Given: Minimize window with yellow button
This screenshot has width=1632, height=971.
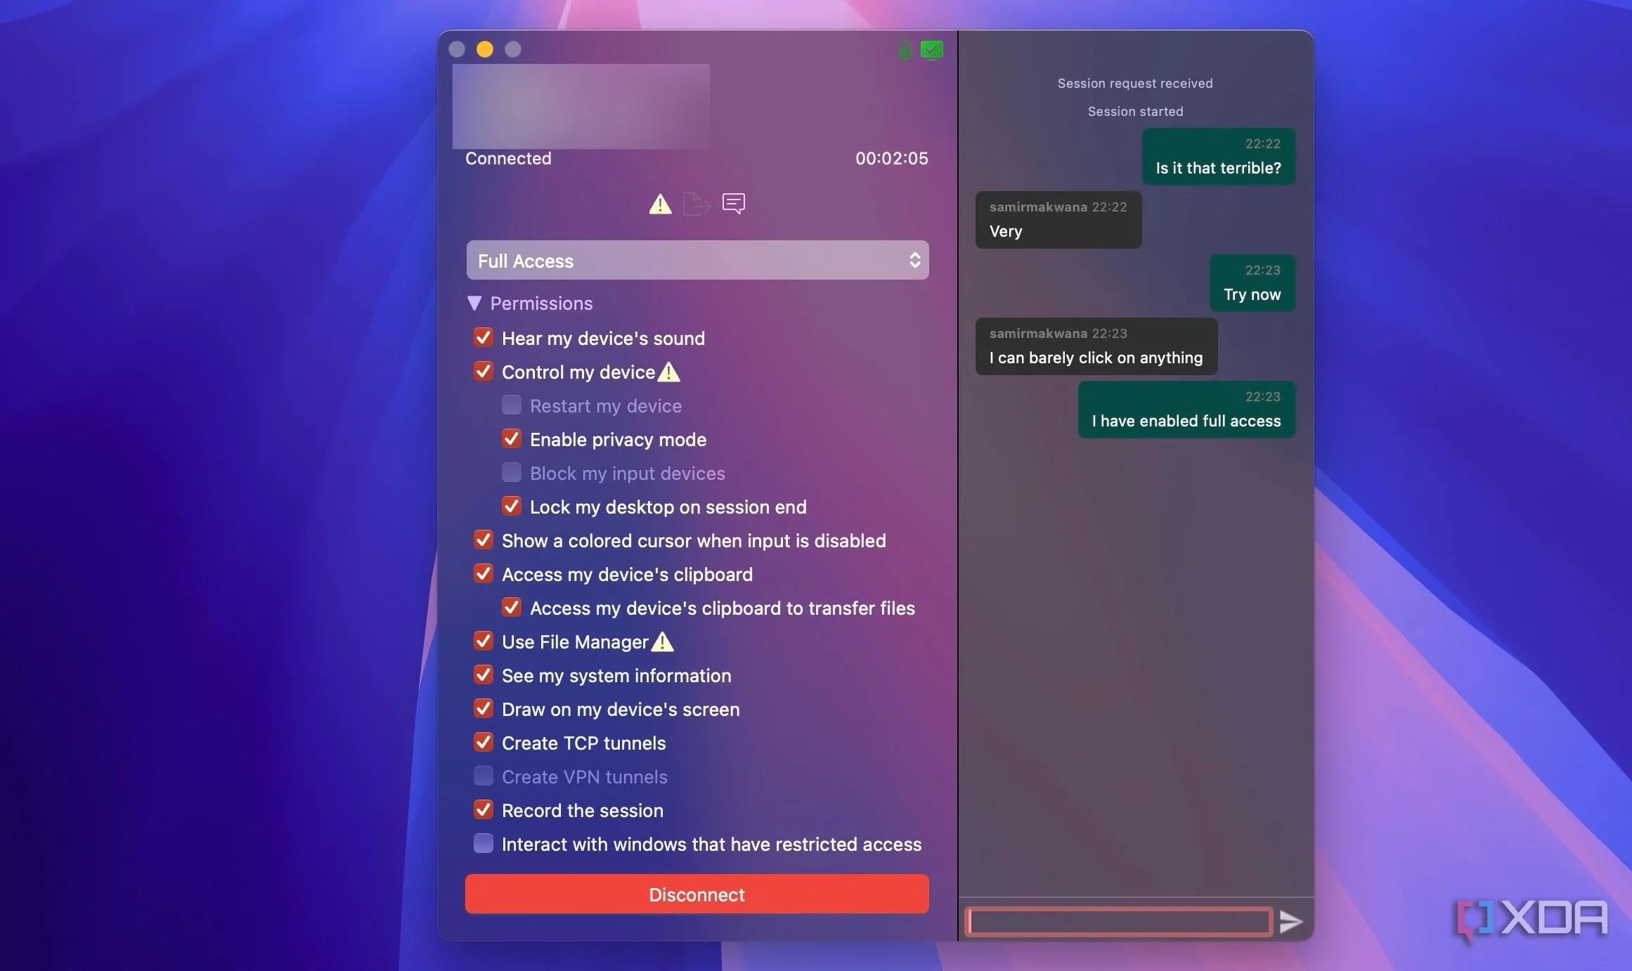Looking at the screenshot, I should point(485,49).
